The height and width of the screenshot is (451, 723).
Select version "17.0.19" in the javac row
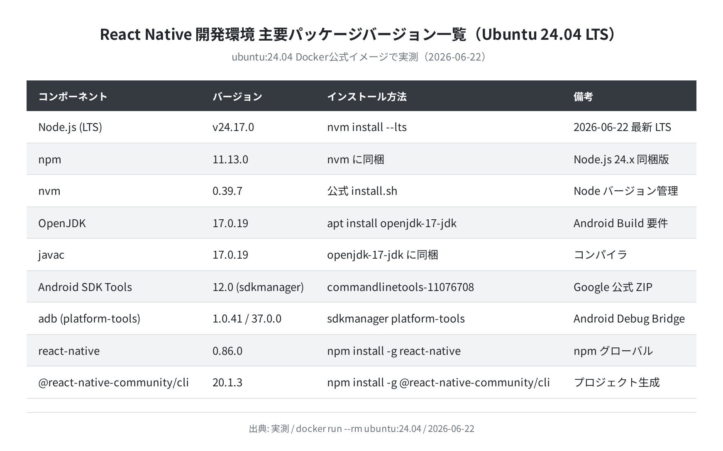pyautogui.click(x=230, y=255)
